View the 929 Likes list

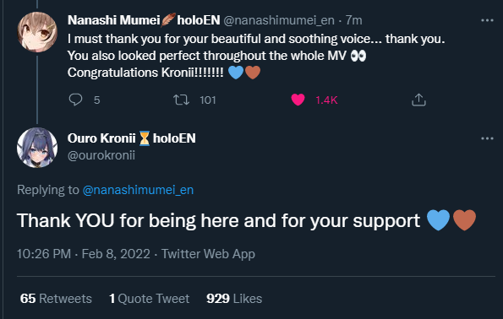tap(234, 299)
